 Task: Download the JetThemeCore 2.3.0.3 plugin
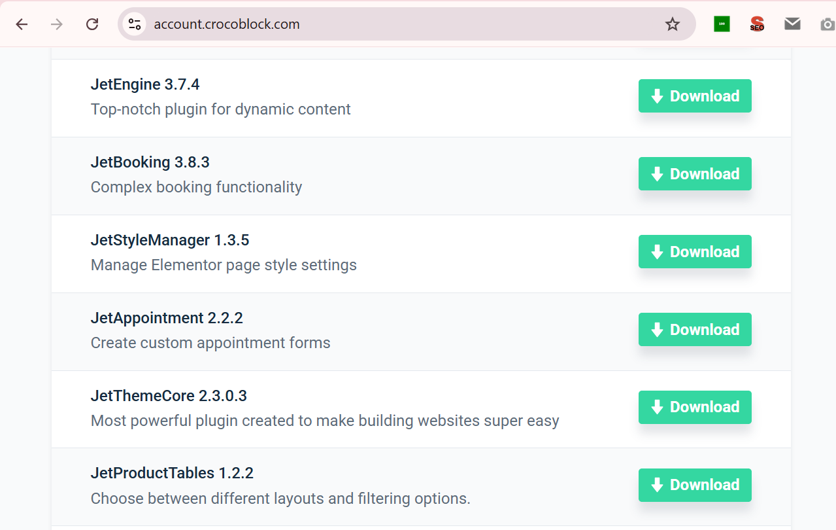click(x=694, y=407)
